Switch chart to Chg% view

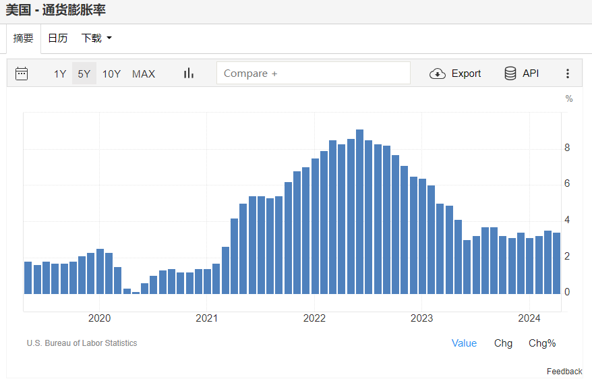point(542,343)
